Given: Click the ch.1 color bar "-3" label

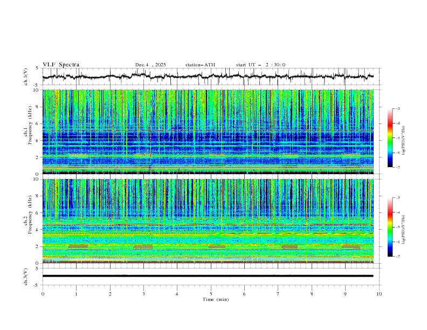Looking at the screenshot, I should [398, 108].
